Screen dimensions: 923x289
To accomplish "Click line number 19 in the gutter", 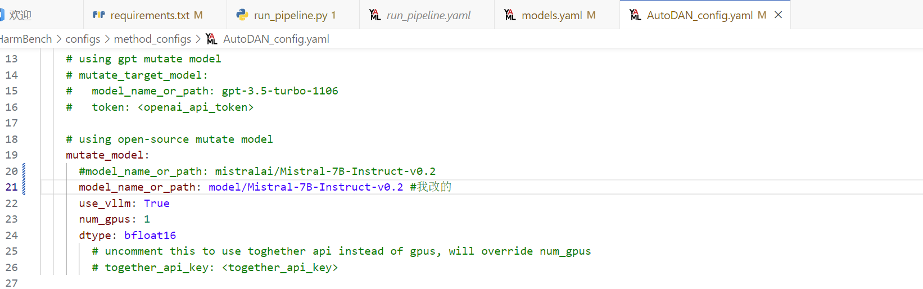I will tap(12, 155).
